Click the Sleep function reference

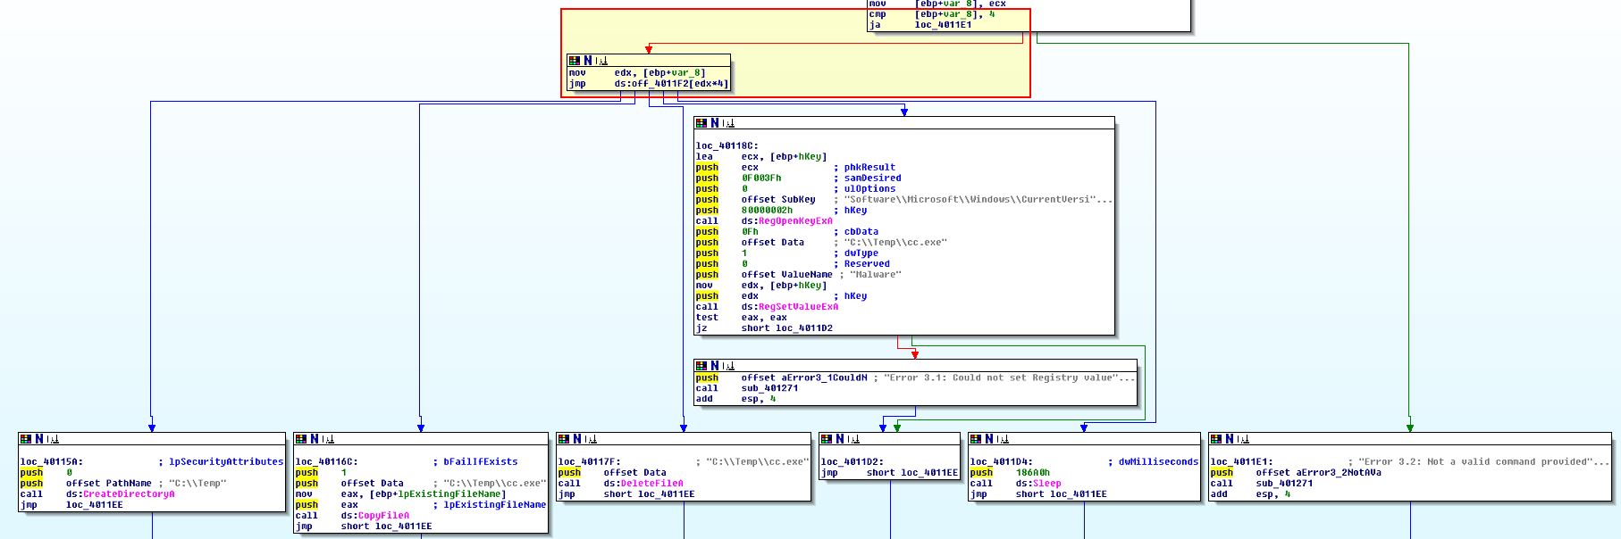(x=1046, y=484)
